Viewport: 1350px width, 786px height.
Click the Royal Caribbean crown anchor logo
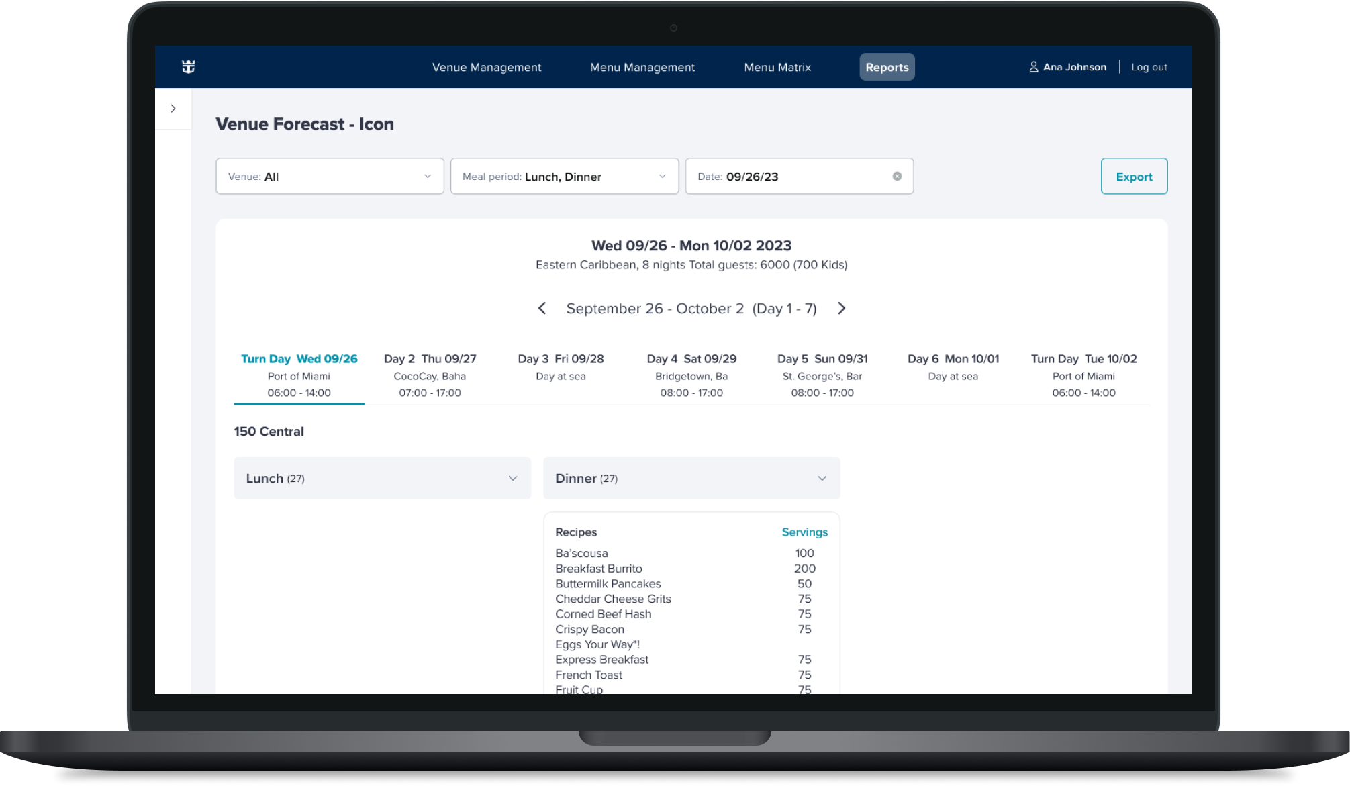point(188,66)
